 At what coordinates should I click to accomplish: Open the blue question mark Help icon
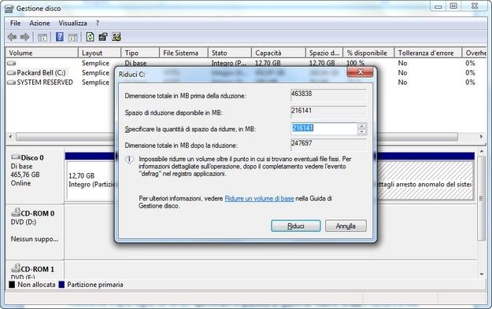pyautogui.click(x=60, y=37)
